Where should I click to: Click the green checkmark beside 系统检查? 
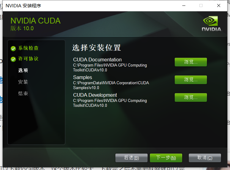click(13, 49)
